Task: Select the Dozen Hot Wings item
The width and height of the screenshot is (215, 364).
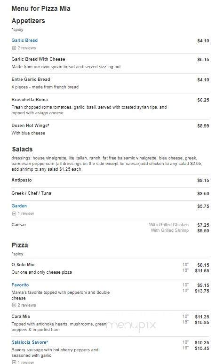Action: pyautogui.click(x=31, y=126)
